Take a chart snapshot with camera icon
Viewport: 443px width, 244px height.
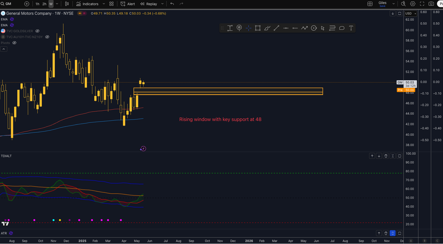[431, 4]
